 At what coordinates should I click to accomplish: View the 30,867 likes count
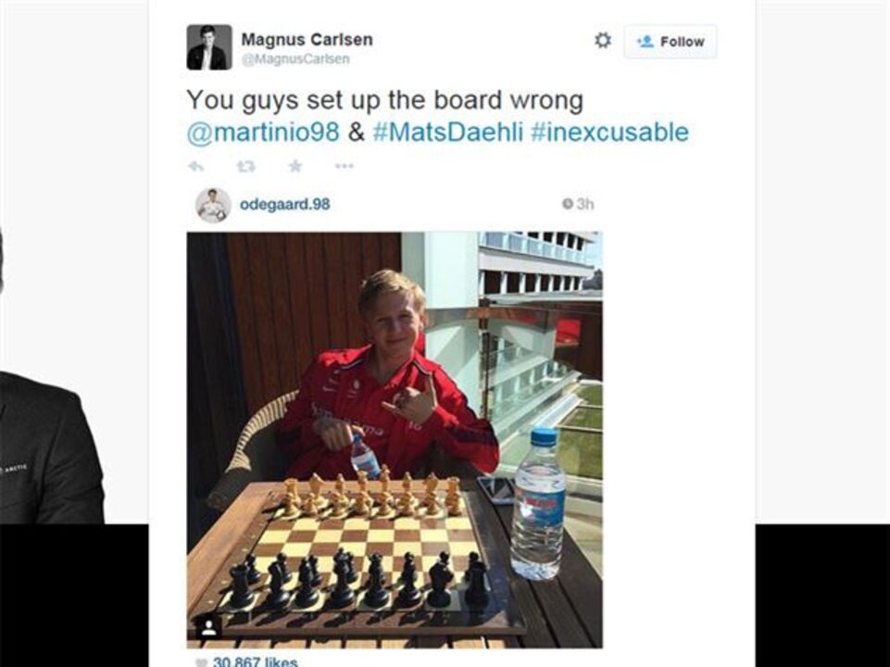point(255,661)
